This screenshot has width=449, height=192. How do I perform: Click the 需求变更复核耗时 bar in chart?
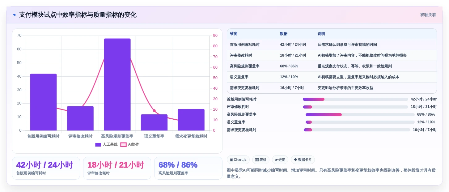click(x=191, y=120)
